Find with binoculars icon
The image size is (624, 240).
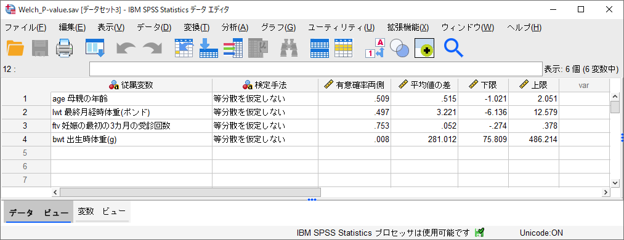(x=290, y=48)
